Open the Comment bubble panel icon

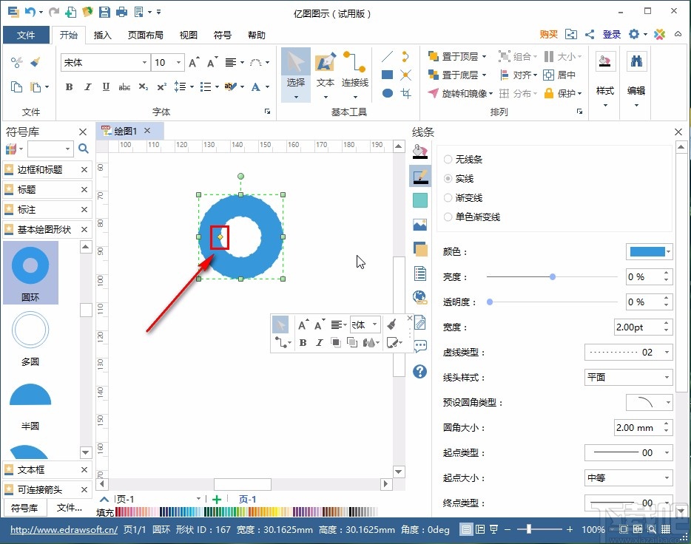click(420, 346)
